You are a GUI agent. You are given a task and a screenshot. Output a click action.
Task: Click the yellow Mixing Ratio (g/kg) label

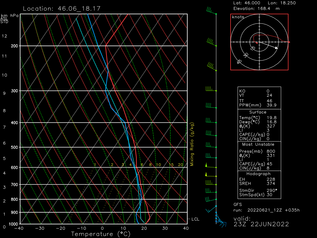(x=192, y=144)
